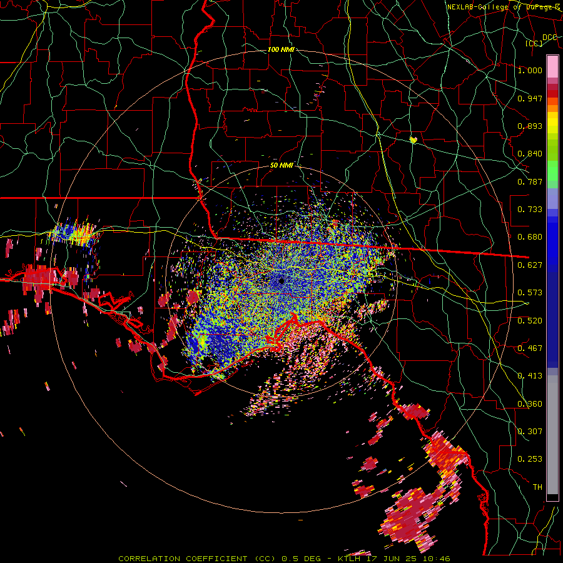Viewport: 563px width, 563px height.
Task: Select the 0.947 legend value
Action: (530, 98)
